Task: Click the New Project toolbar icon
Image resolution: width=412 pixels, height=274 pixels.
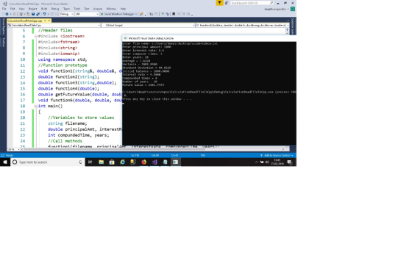Action: [x=21, y=14]
